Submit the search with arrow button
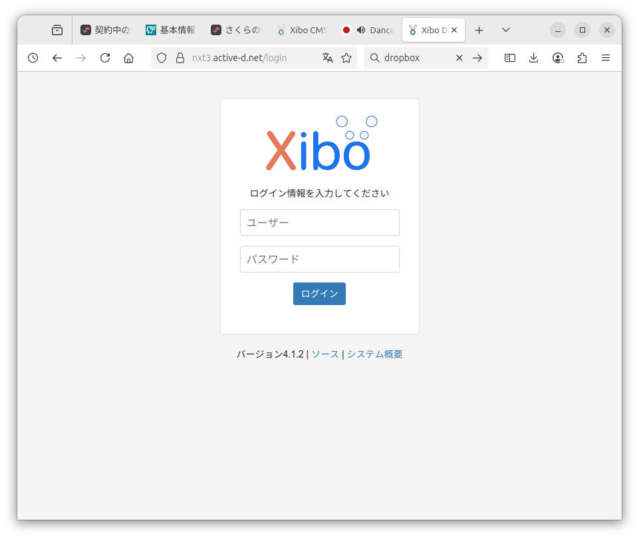This screenshot has width=639, height=539. [477, 58]
